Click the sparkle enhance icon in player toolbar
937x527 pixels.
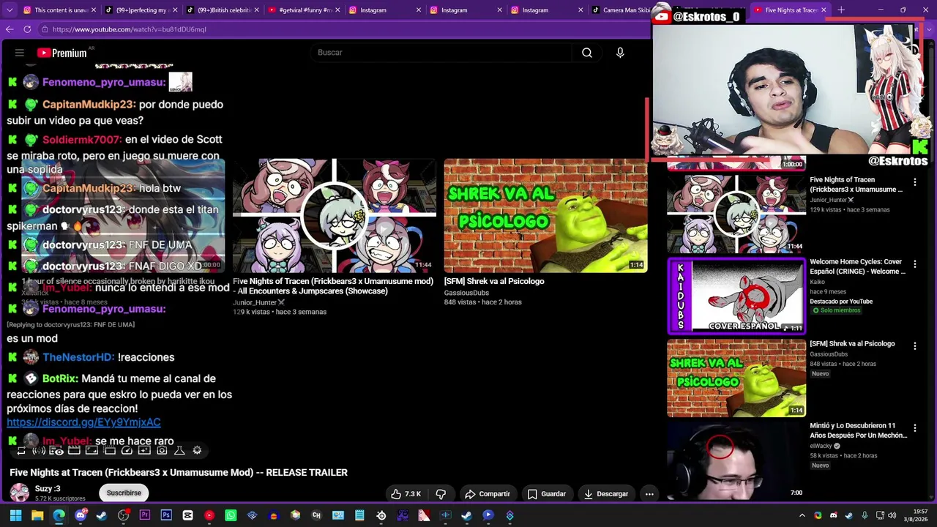(x=144, y=451)
